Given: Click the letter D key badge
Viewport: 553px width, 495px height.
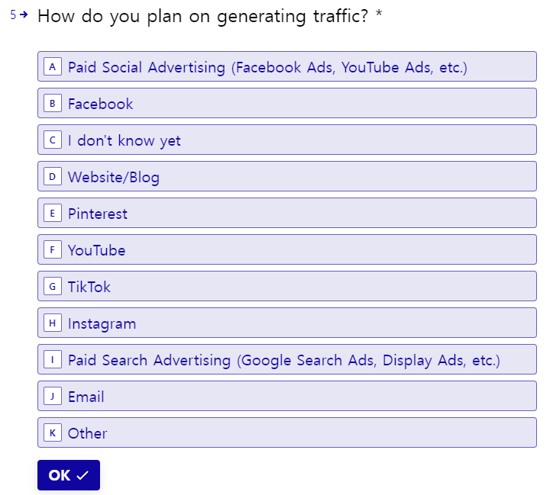Looking at the screenshot, I should [x=53, y=176].
